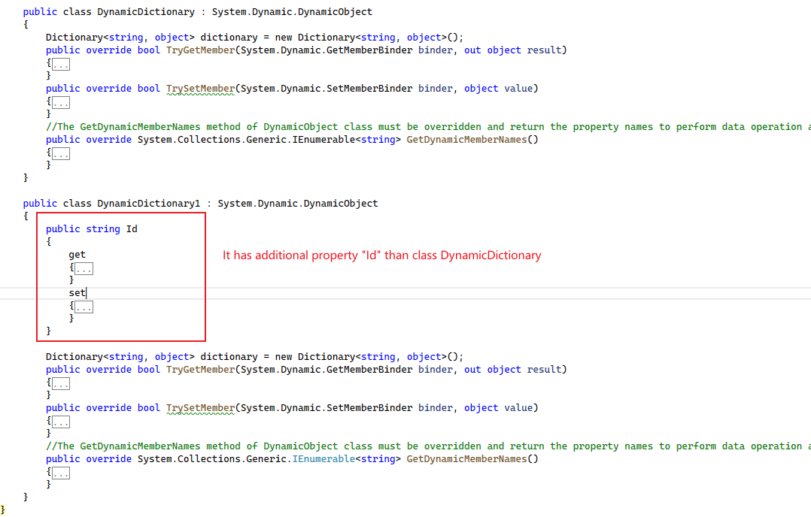Click squiggly-underlined TrySetMember in DynamicDictionary1 class

click(x=200, y=408)
